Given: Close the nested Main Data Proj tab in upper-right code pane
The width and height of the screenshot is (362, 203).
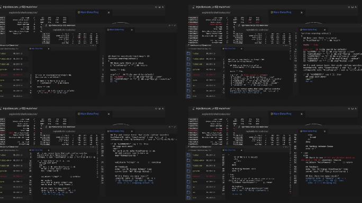Looking at the screenshot, I should tap(324, 30).
